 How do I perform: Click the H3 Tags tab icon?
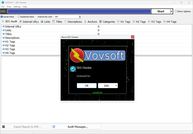(149, 22)
